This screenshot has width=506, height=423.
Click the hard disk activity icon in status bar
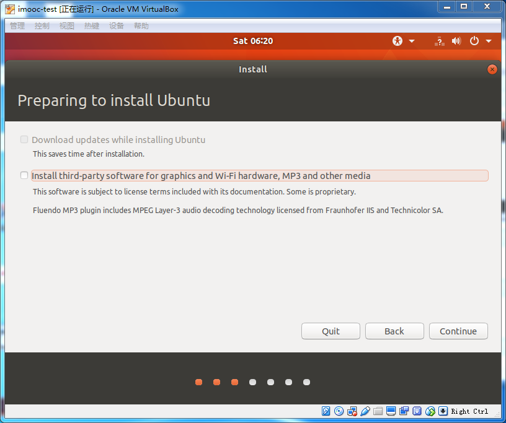(x=326, y=411)
